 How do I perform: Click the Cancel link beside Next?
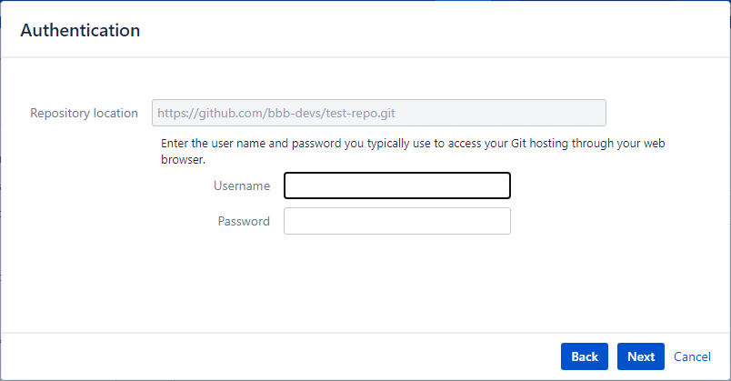(692, 356)
